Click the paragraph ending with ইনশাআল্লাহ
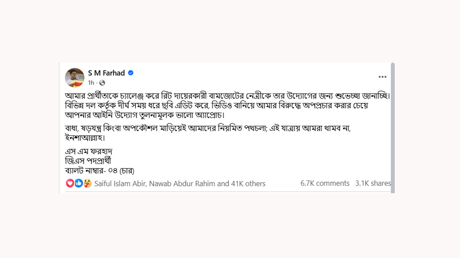This screenshot has height=258, width=460. click(x=208, y=133)
